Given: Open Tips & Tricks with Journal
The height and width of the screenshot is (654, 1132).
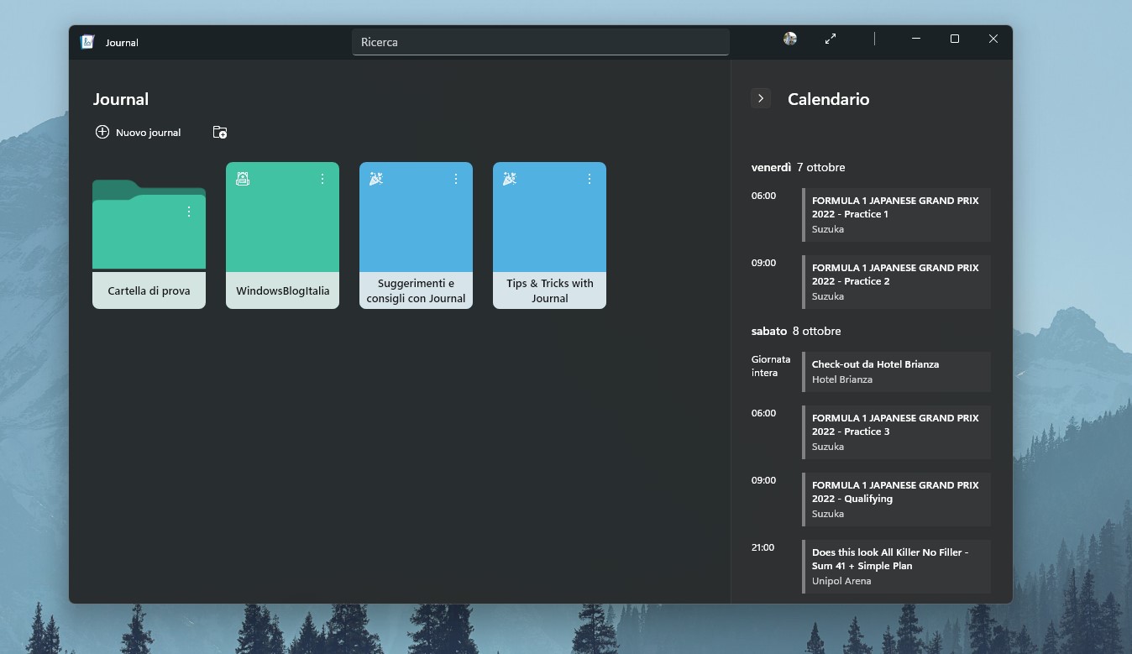Looking at the screenshot, I should click(549, 235).
